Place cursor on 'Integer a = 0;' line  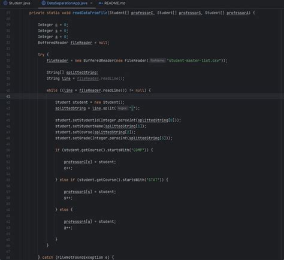(53, 37)
